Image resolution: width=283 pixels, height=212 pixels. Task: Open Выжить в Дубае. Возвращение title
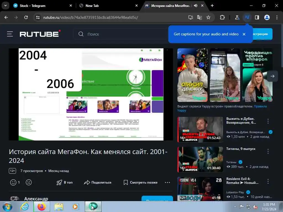pos(241,121)
